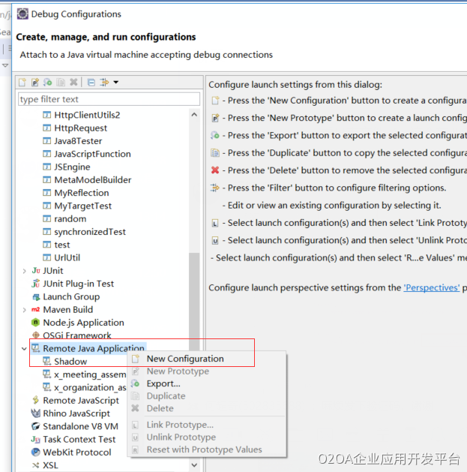Viewport: 467px width, 472px height.
Task: Click the JUnit Plug-in Test icon
Action: [36, 284]
